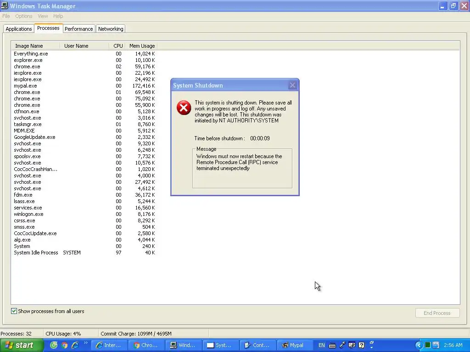
Task: Launch Chrome from the quick launch bar
Action: click(x=64, y=345)
